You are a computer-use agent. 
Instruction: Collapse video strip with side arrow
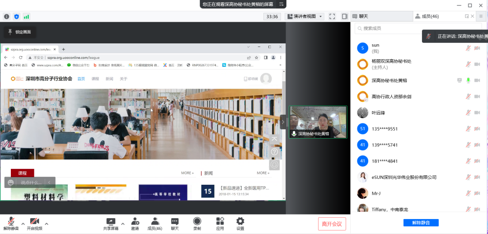point(282,122)
